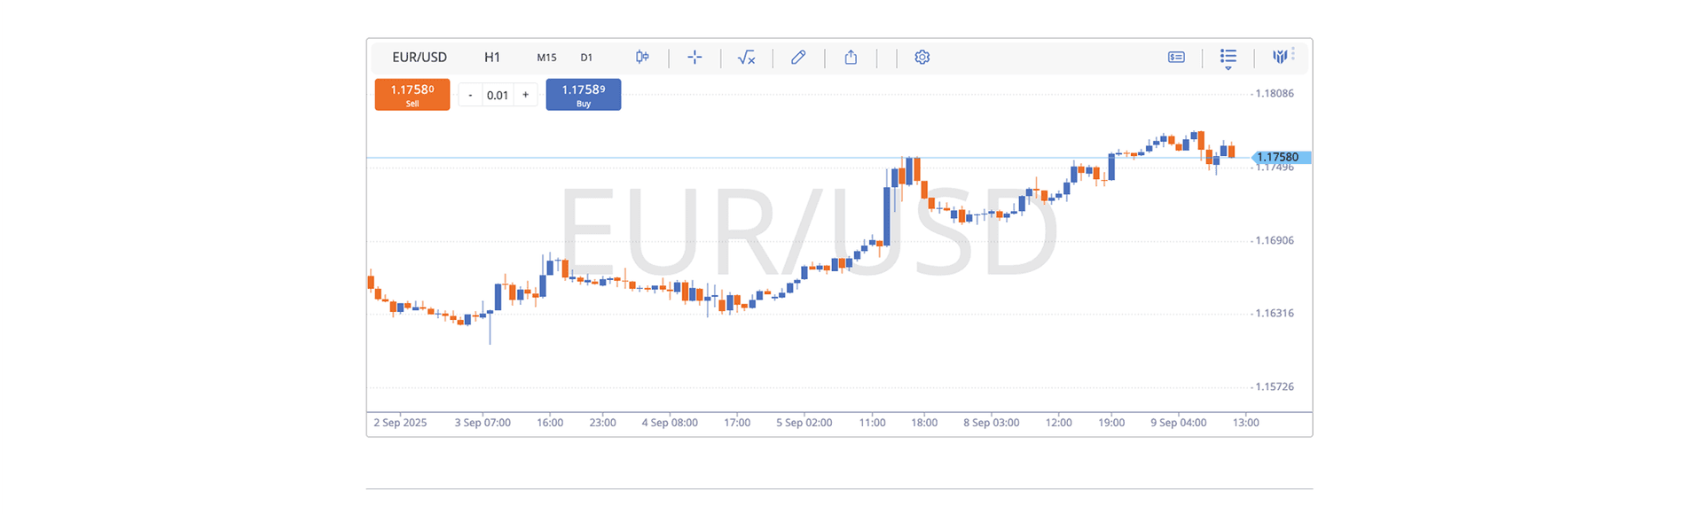Click the 9 Sep 04:00 time label

click(1179, 423)
